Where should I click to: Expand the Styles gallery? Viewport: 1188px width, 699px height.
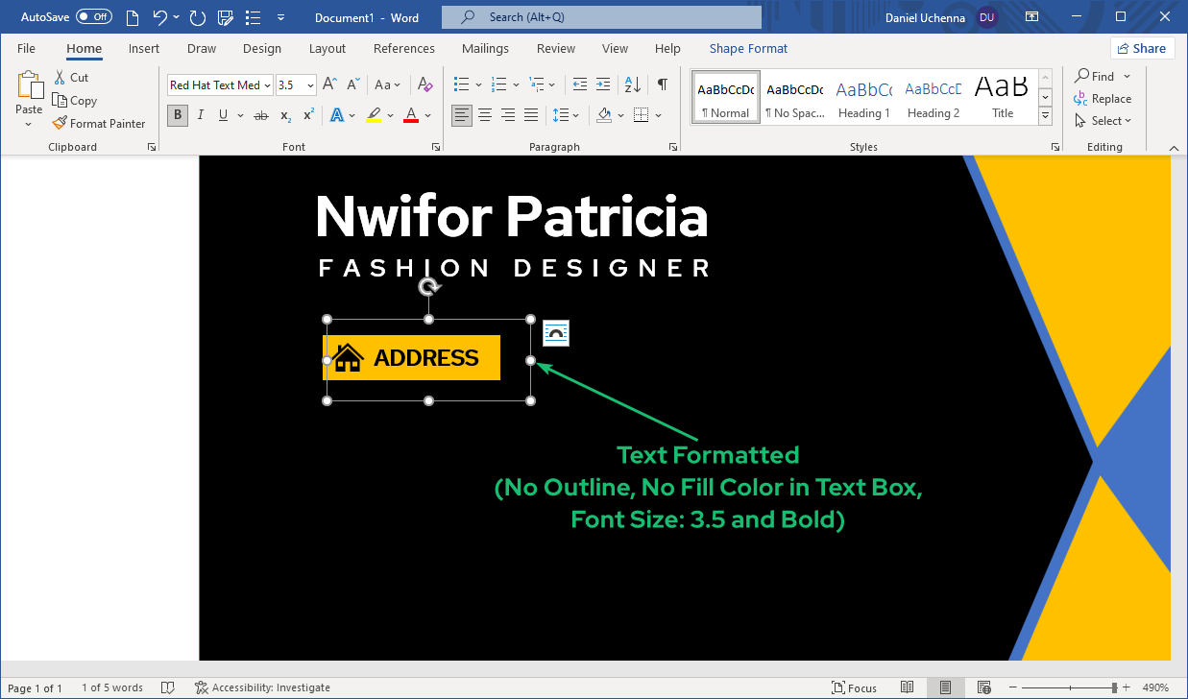coord(1045,116)
